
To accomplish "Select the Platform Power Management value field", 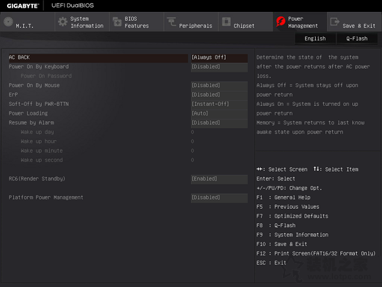I will coord(218,197).
